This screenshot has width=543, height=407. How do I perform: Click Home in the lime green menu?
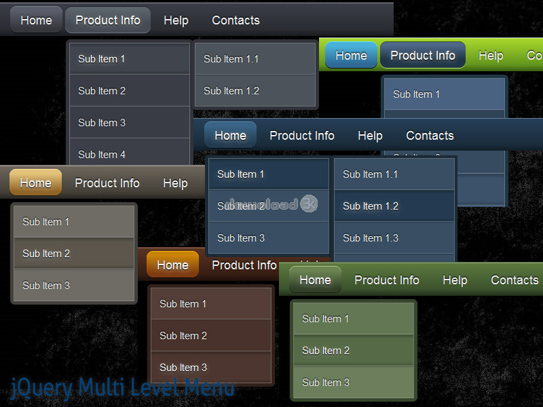[351, 56]
